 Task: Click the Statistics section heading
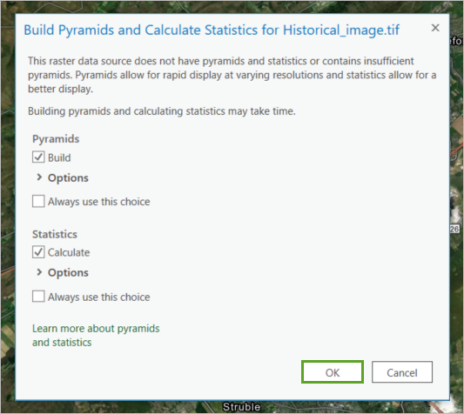coord(55,234)
